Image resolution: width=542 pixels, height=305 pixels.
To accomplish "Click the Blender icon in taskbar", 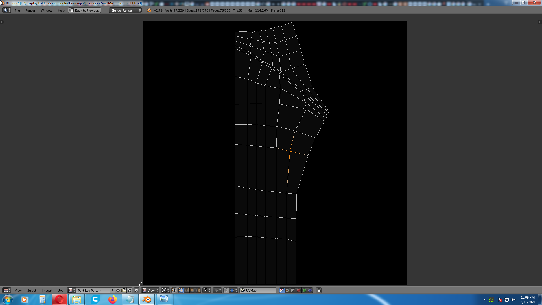I will (x=147, y=299).
